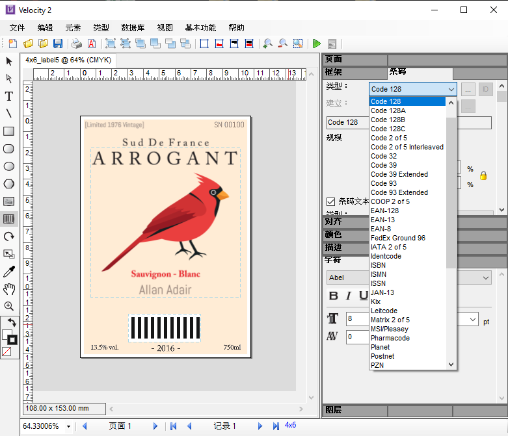The height and width of the screenshot is (436, 508).
Task: Choose EAN-13 from the barcode list
Action: point(382,220)
